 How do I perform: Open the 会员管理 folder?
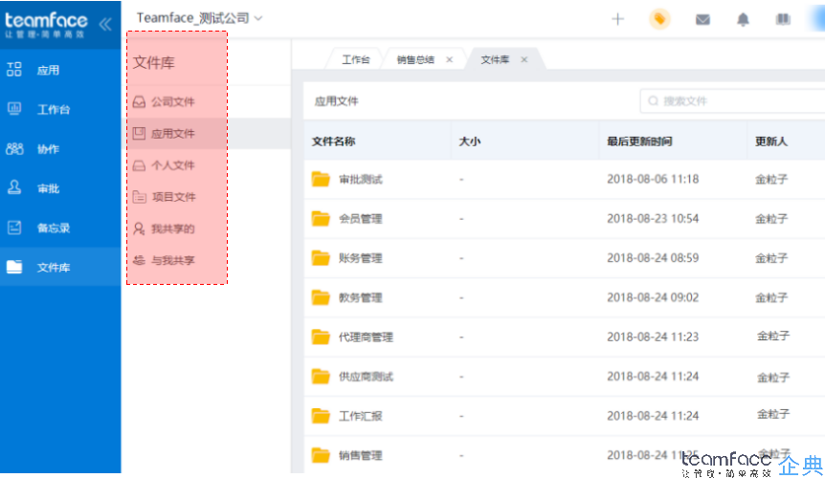(360, 219)
